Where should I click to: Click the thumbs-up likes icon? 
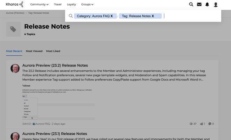point(201,124)
